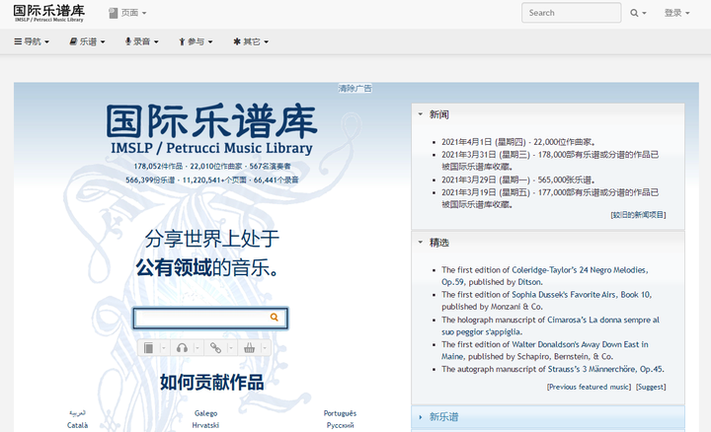This screenshot has width=711, height=432.
Task: Switch language to Arabic العربية
Action: point(78,413)
